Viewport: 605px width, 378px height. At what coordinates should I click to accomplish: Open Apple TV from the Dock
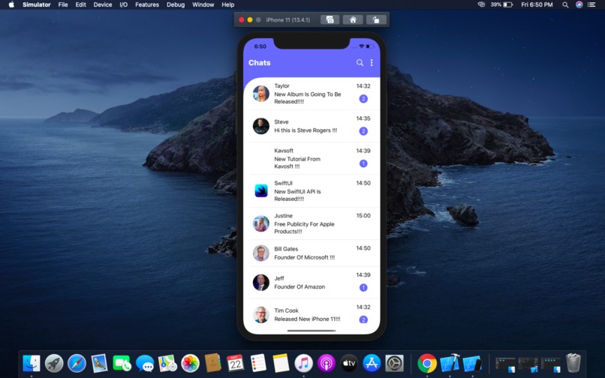[349, 363]
